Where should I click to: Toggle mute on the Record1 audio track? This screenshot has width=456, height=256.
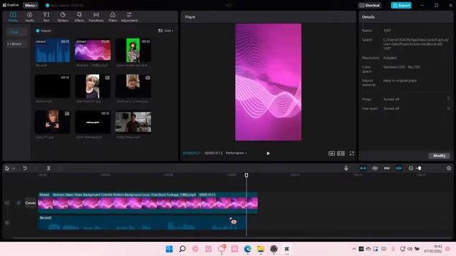7,223
